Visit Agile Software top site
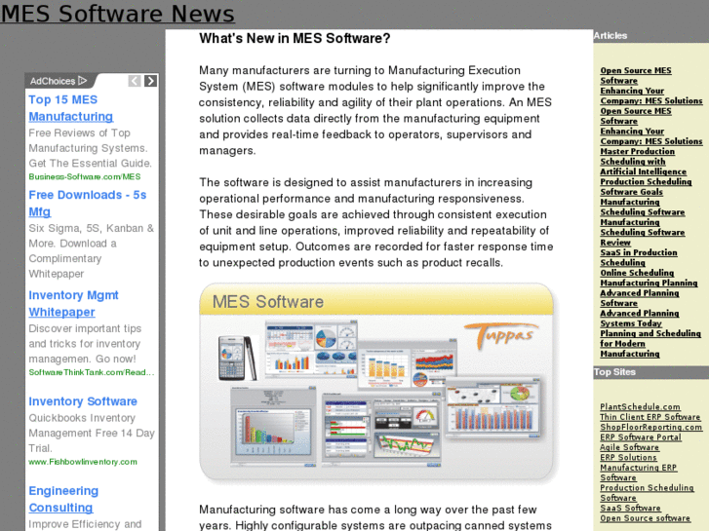Screen dimensions: 709x531 629,447
